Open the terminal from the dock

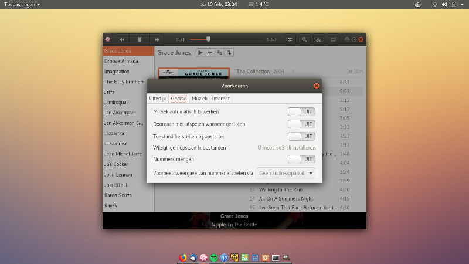[276, 258]
